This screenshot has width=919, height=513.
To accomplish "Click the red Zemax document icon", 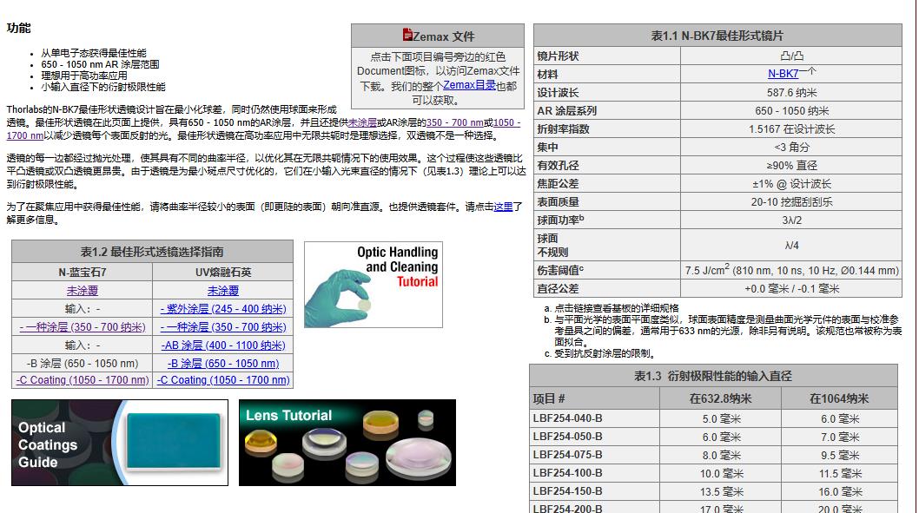I will pos(407,35).
